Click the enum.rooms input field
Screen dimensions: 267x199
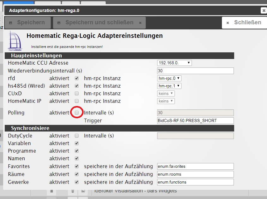[x=195, y=174]
